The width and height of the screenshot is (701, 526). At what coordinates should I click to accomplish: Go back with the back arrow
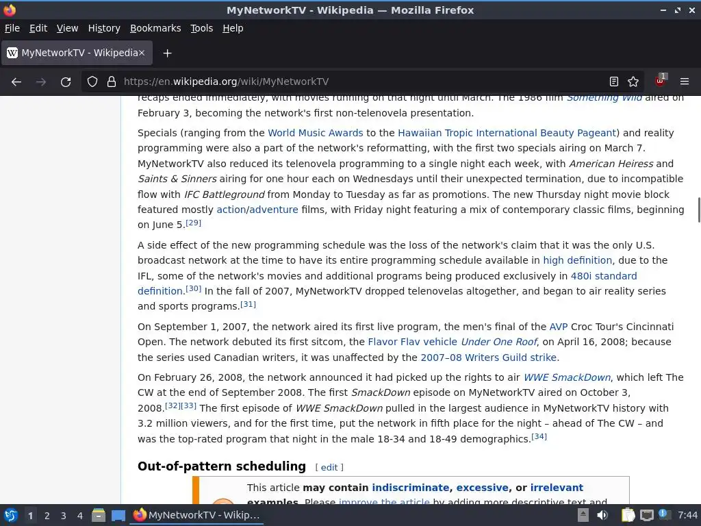[x=16, y=82]
